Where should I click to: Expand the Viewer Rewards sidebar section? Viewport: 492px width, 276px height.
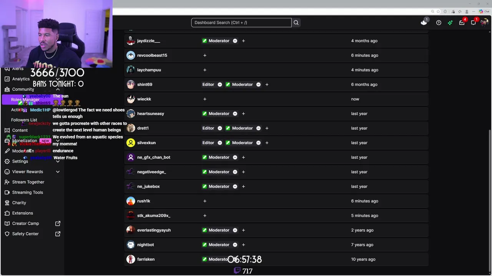[x=58, y=172]
